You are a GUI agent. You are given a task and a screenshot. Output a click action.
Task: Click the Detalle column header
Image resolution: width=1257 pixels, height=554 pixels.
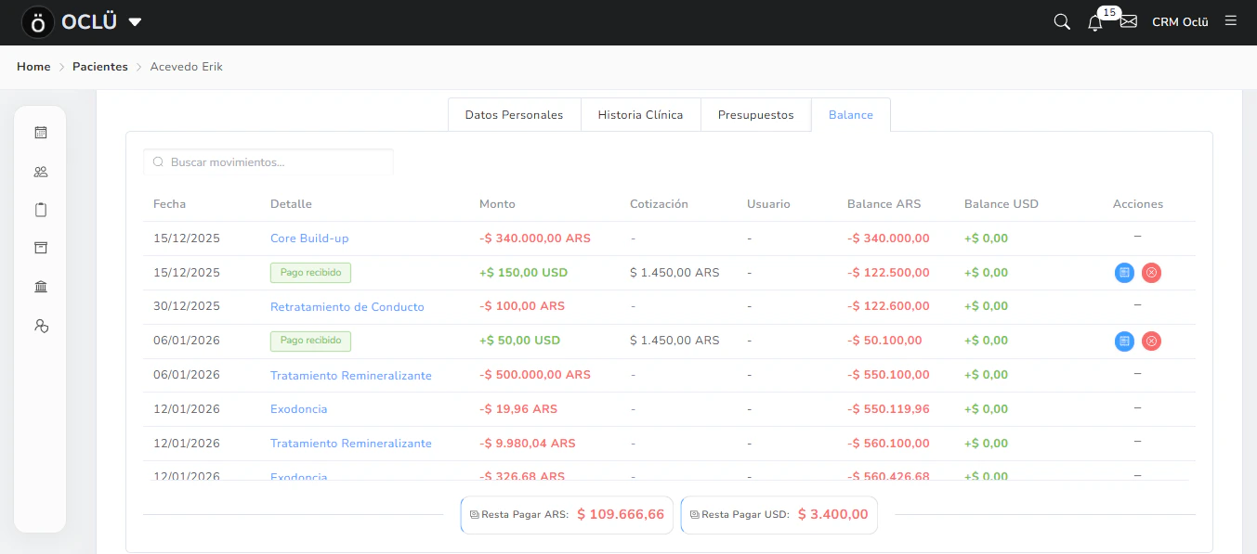pos(291,204)
